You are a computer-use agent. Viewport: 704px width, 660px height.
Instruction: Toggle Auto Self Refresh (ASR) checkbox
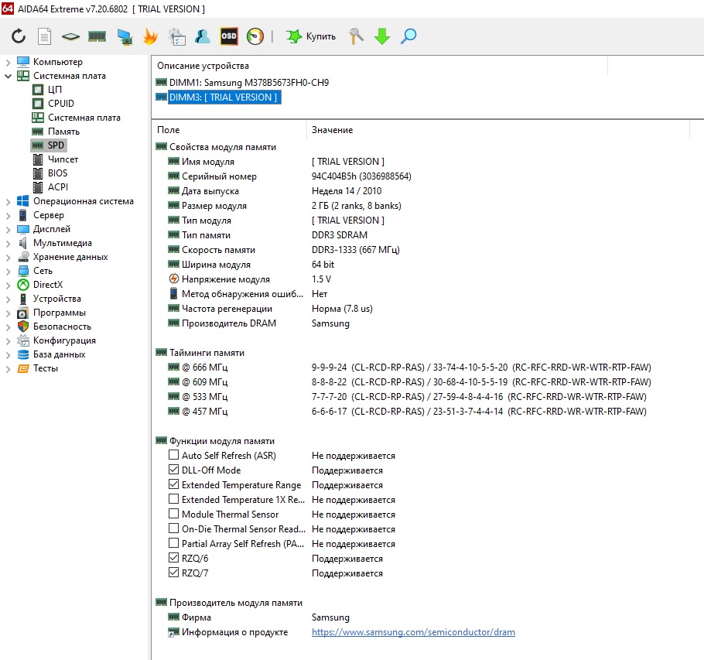[x=173, y=455]
